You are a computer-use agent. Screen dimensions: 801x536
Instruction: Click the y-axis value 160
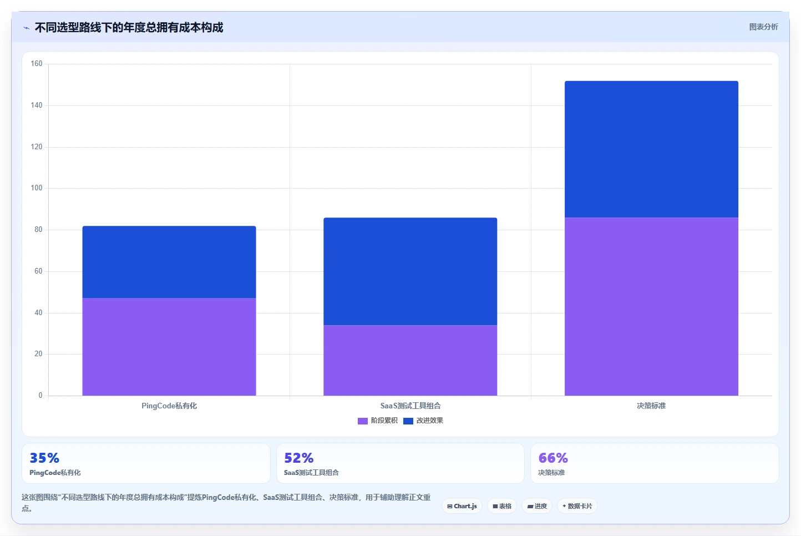pos(37,64)
